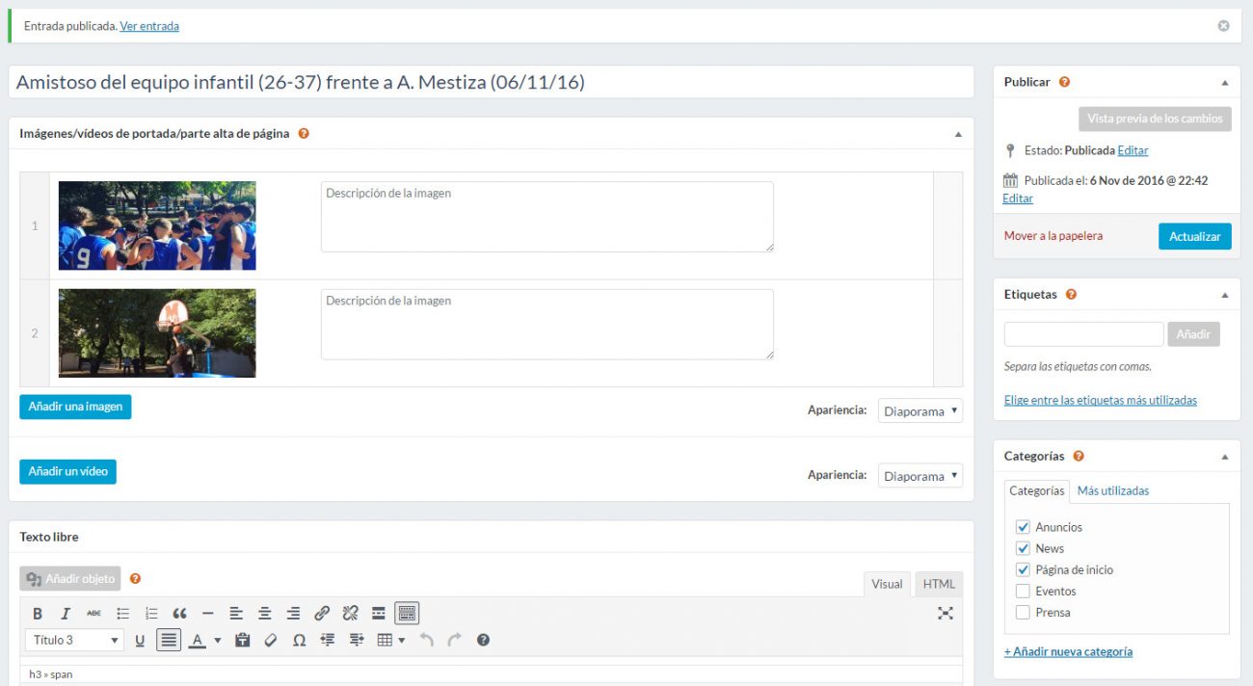Open the image Apariencia Diaporama dropdown
This screenshot has height=686, width=1253.
(x=920, y=411)
